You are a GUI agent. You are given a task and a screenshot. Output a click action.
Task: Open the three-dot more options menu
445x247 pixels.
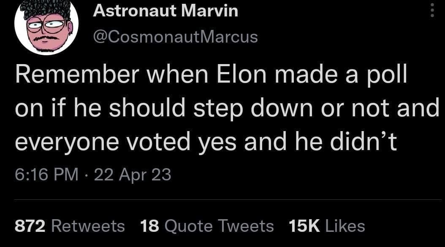click(x=431, y=9)
